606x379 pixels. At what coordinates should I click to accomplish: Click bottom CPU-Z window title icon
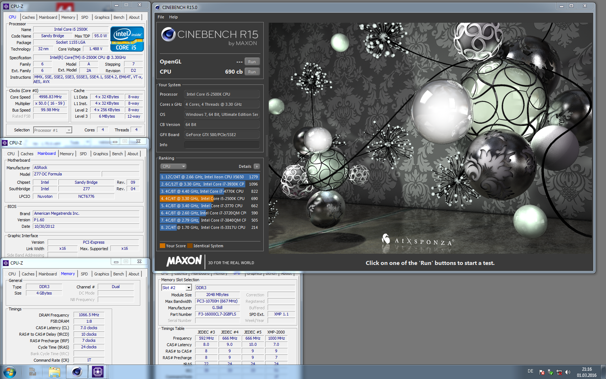click(6, 263)
